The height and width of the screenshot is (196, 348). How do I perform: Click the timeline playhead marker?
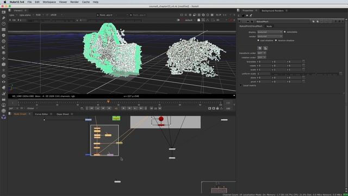tap(108, 101)
